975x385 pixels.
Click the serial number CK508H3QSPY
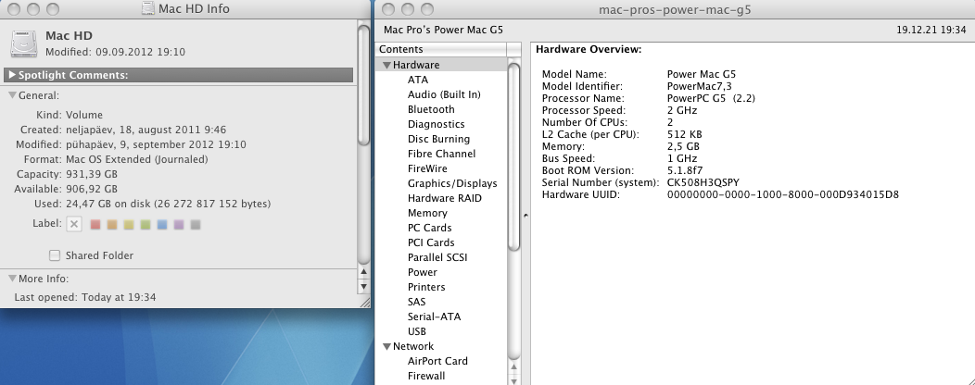(x=703, y=182)
